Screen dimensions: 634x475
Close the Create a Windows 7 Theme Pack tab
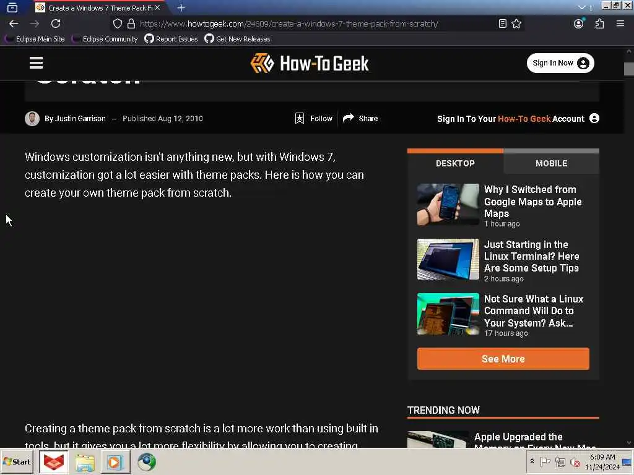157,7
